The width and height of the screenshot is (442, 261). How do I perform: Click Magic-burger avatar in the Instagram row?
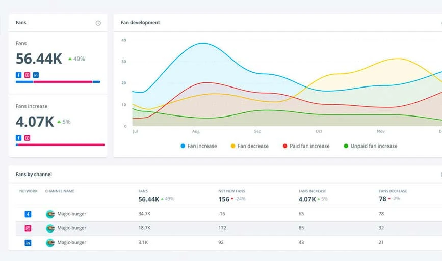click(x=50, y=228)
